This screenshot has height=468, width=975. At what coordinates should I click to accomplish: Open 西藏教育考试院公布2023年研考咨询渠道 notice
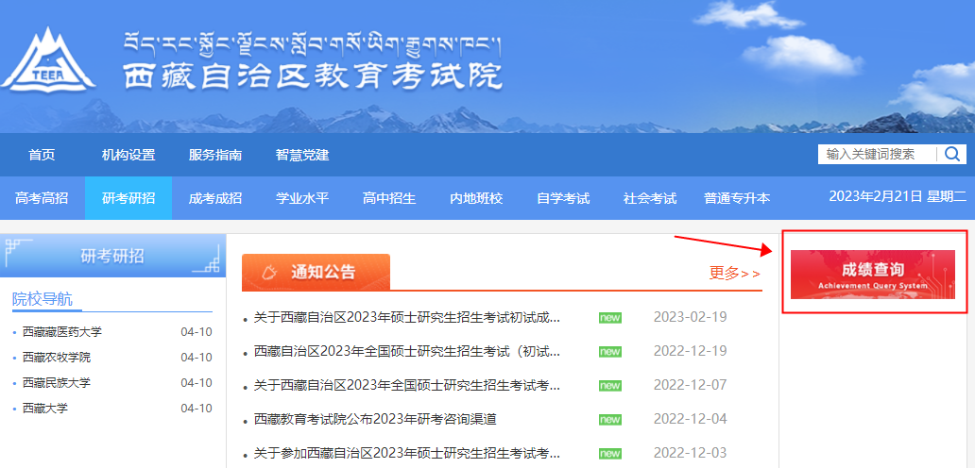click(375, 419)
